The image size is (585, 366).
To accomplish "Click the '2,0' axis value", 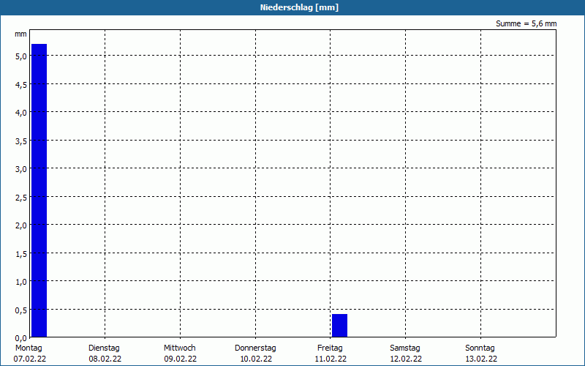I will [21, 225].
